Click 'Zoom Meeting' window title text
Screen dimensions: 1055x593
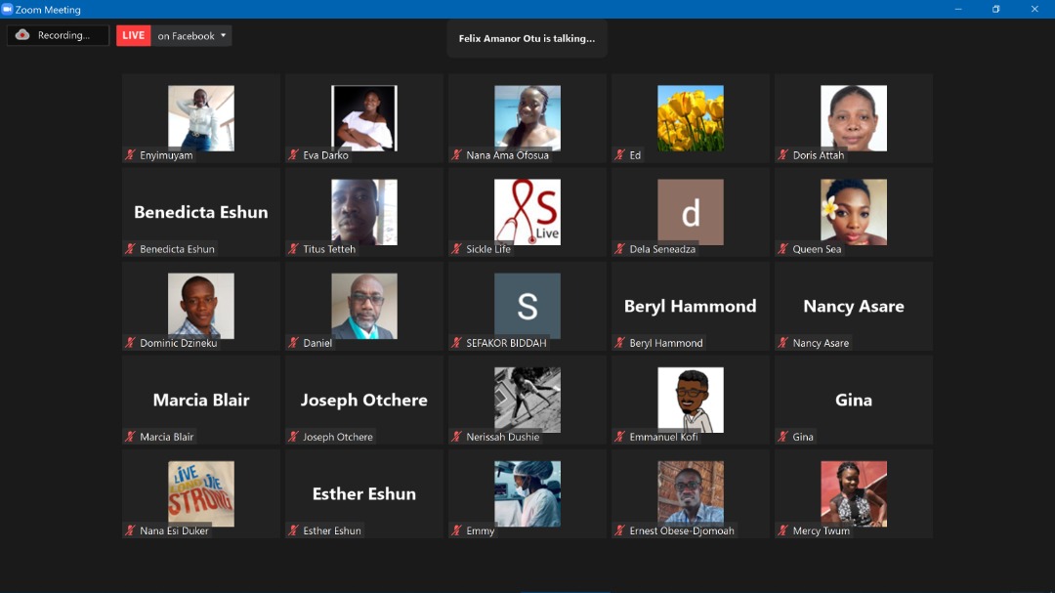point(48,10)
